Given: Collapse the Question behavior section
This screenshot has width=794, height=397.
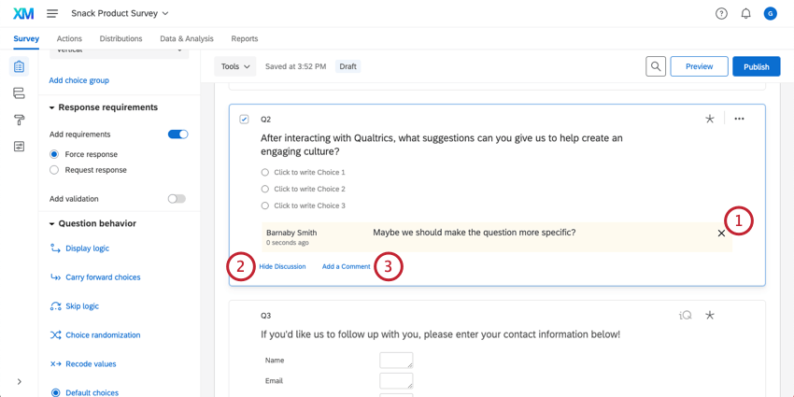Looking at the screenshot, I should tap(52, 224).
